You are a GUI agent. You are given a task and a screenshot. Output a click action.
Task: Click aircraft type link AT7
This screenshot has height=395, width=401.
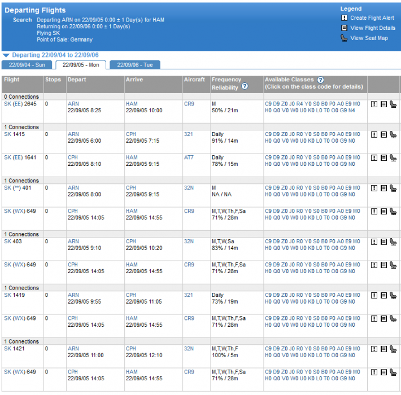[189, 157]
